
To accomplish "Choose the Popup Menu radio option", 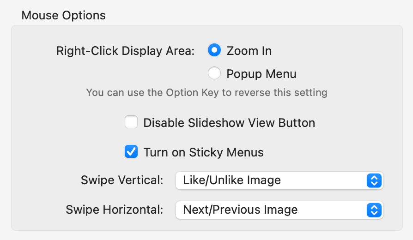I will [x=214, y=73].
